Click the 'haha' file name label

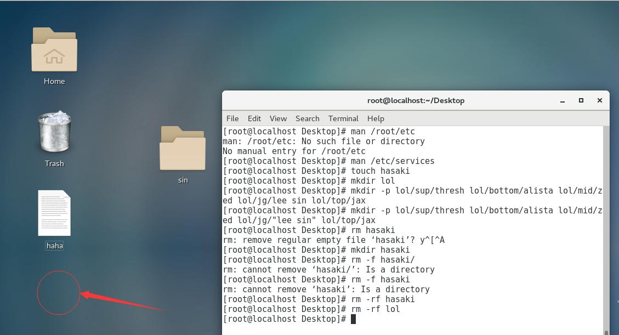(54, 246)
